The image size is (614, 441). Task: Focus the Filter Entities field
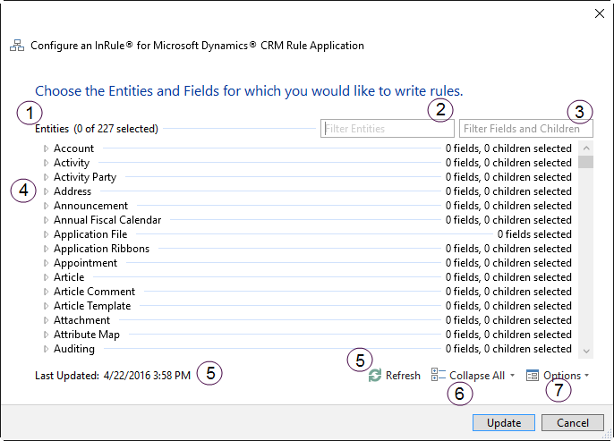[x=388, y=128]
